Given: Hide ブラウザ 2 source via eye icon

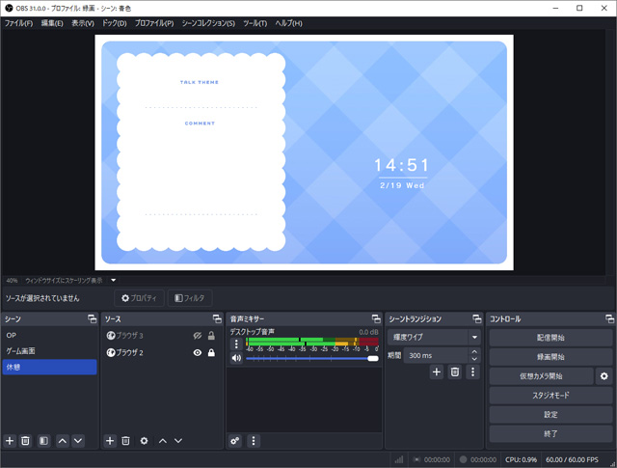Looking at the screenshot, I should [x=197, y=353].
